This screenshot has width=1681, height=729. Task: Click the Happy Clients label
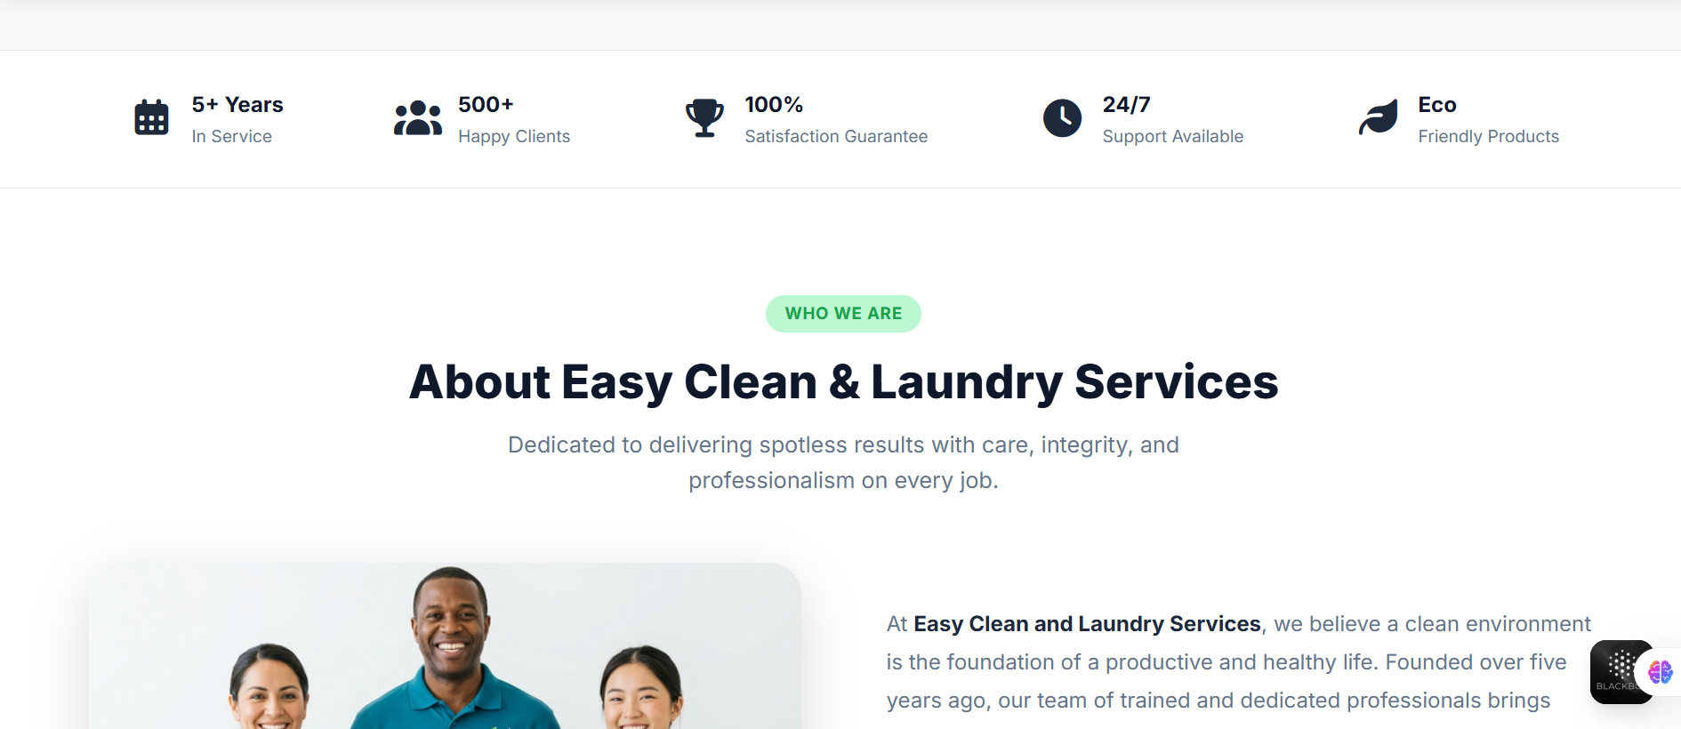514,136
